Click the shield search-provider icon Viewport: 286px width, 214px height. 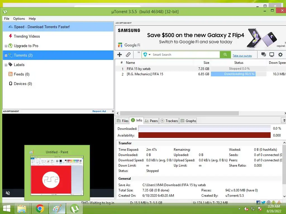coord(145,55)
